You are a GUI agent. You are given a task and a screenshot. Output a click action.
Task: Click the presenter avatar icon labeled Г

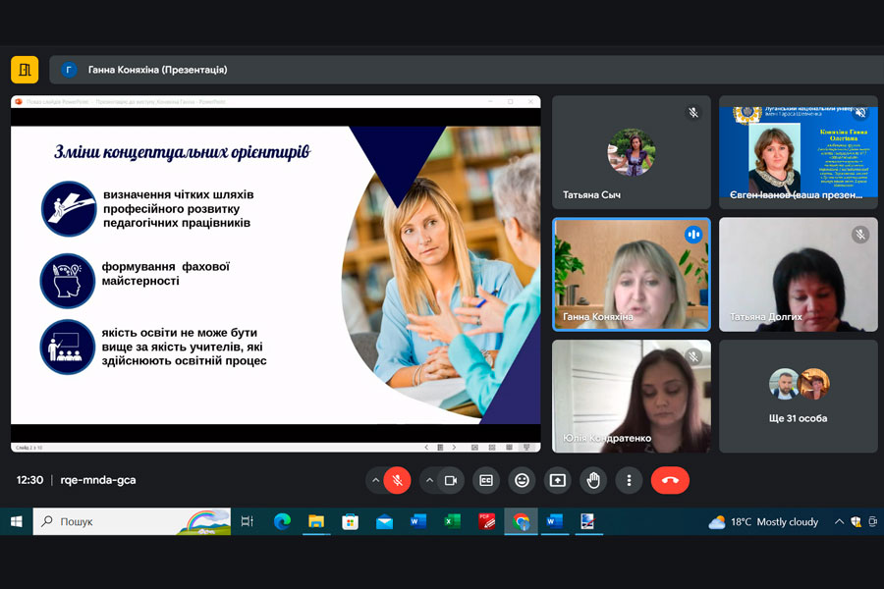point(69,70)
